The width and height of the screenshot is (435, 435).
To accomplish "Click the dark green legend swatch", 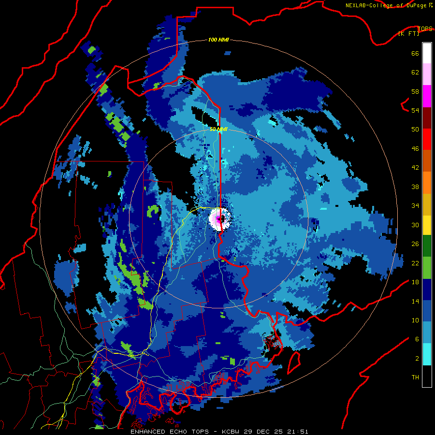I will [427, 246].
